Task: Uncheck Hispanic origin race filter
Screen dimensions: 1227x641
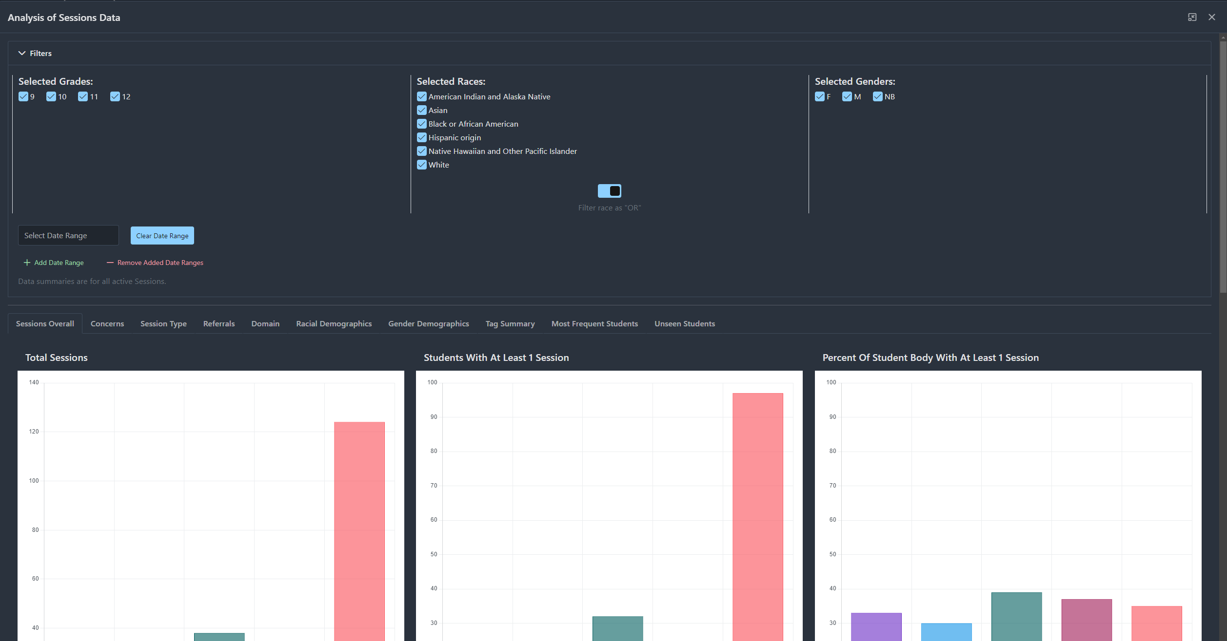Action: pyautogui.click(x=420, y=138)
